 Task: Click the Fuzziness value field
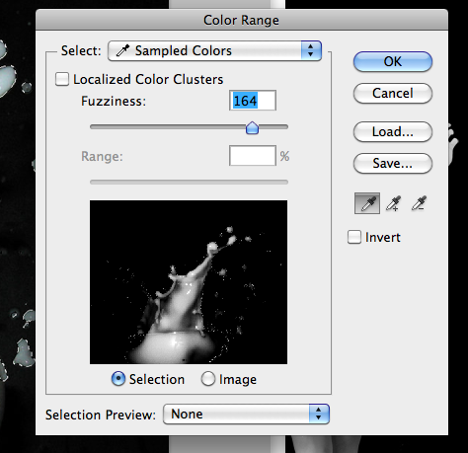coord(253,101)
